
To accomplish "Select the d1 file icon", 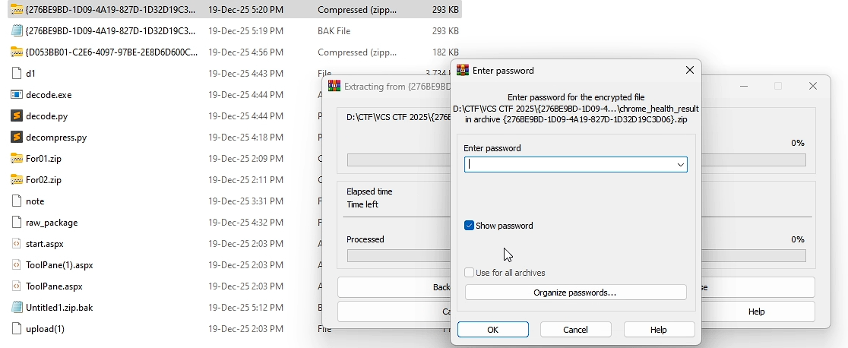I will (16, 73).
